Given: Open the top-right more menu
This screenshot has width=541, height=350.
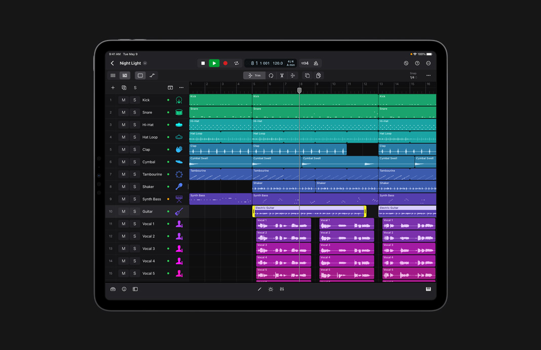Looking at the screenshot, I should click(x=428, y=63).
